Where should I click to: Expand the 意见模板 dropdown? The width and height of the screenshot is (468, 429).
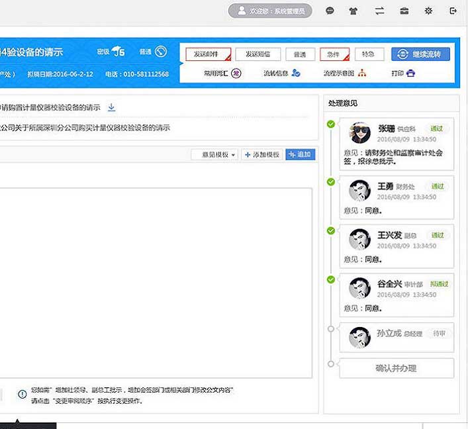click(214, 154)
